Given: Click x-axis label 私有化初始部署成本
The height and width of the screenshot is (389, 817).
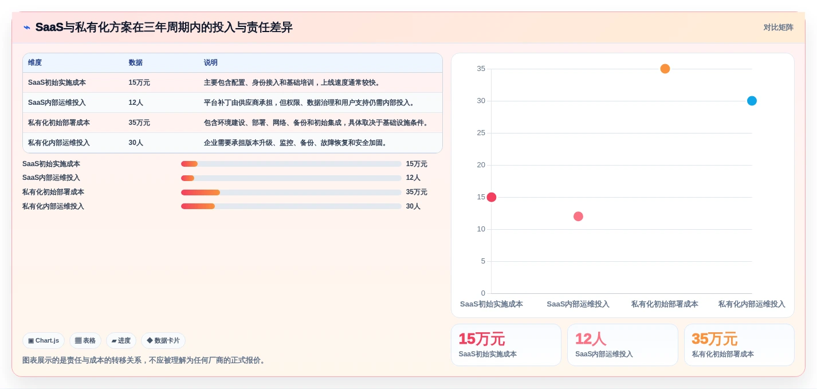Looking at the screenshot, I should pos(665,304).
